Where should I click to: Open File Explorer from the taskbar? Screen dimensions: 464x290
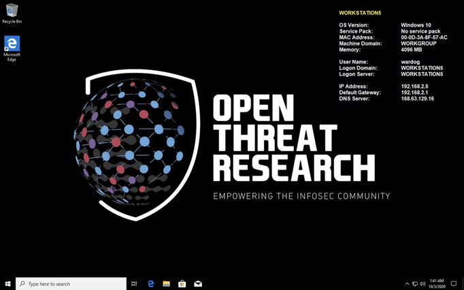pyautogui.click(x=166, y=284)
